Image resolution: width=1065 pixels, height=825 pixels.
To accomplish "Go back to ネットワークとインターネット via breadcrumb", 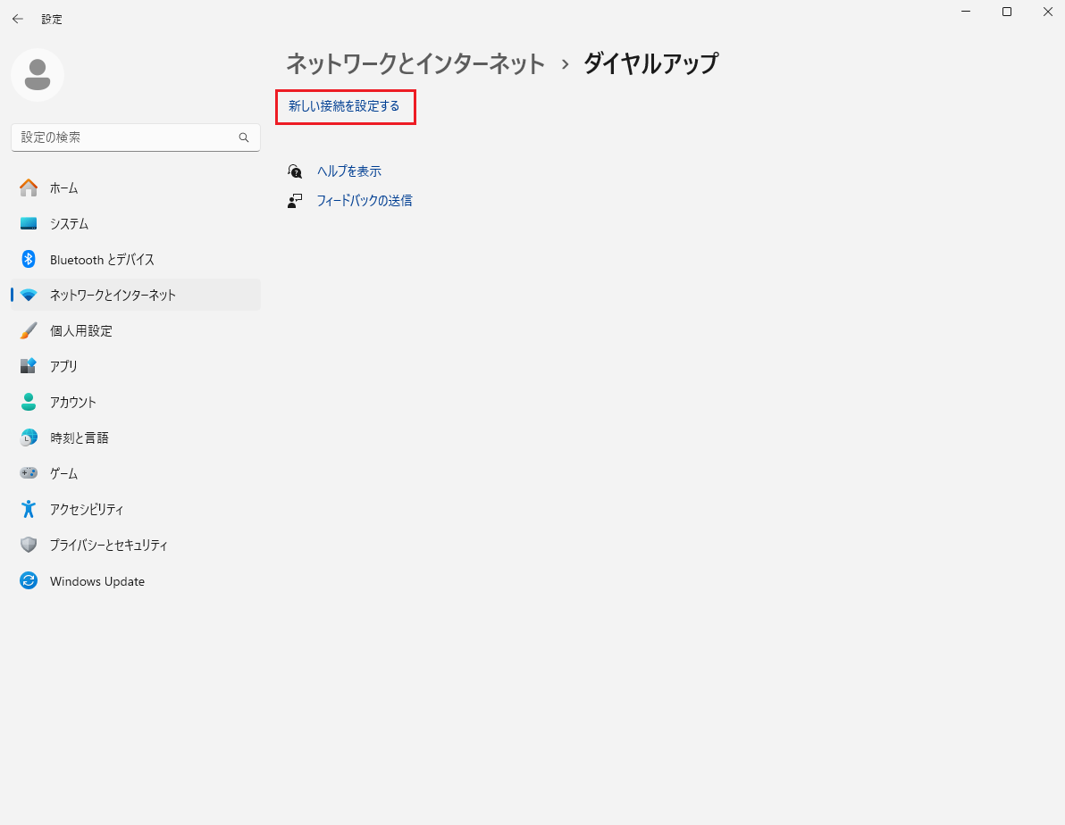I will [x=415, y=63].
